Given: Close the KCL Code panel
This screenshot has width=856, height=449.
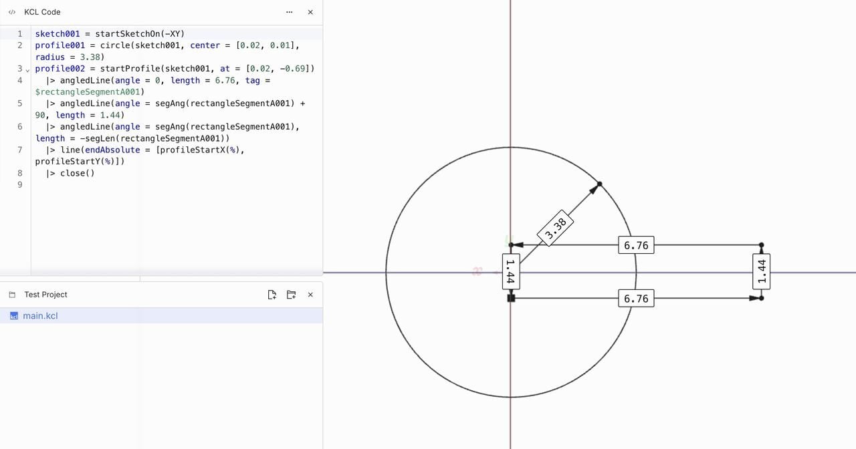Looking at the screenshot, I should [310, 12].
